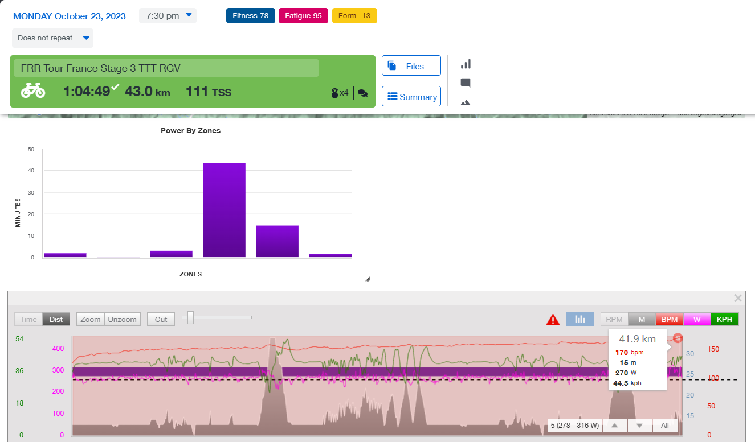Close the graph panel with X
The image size is (755, 442).
coord(738,298)
